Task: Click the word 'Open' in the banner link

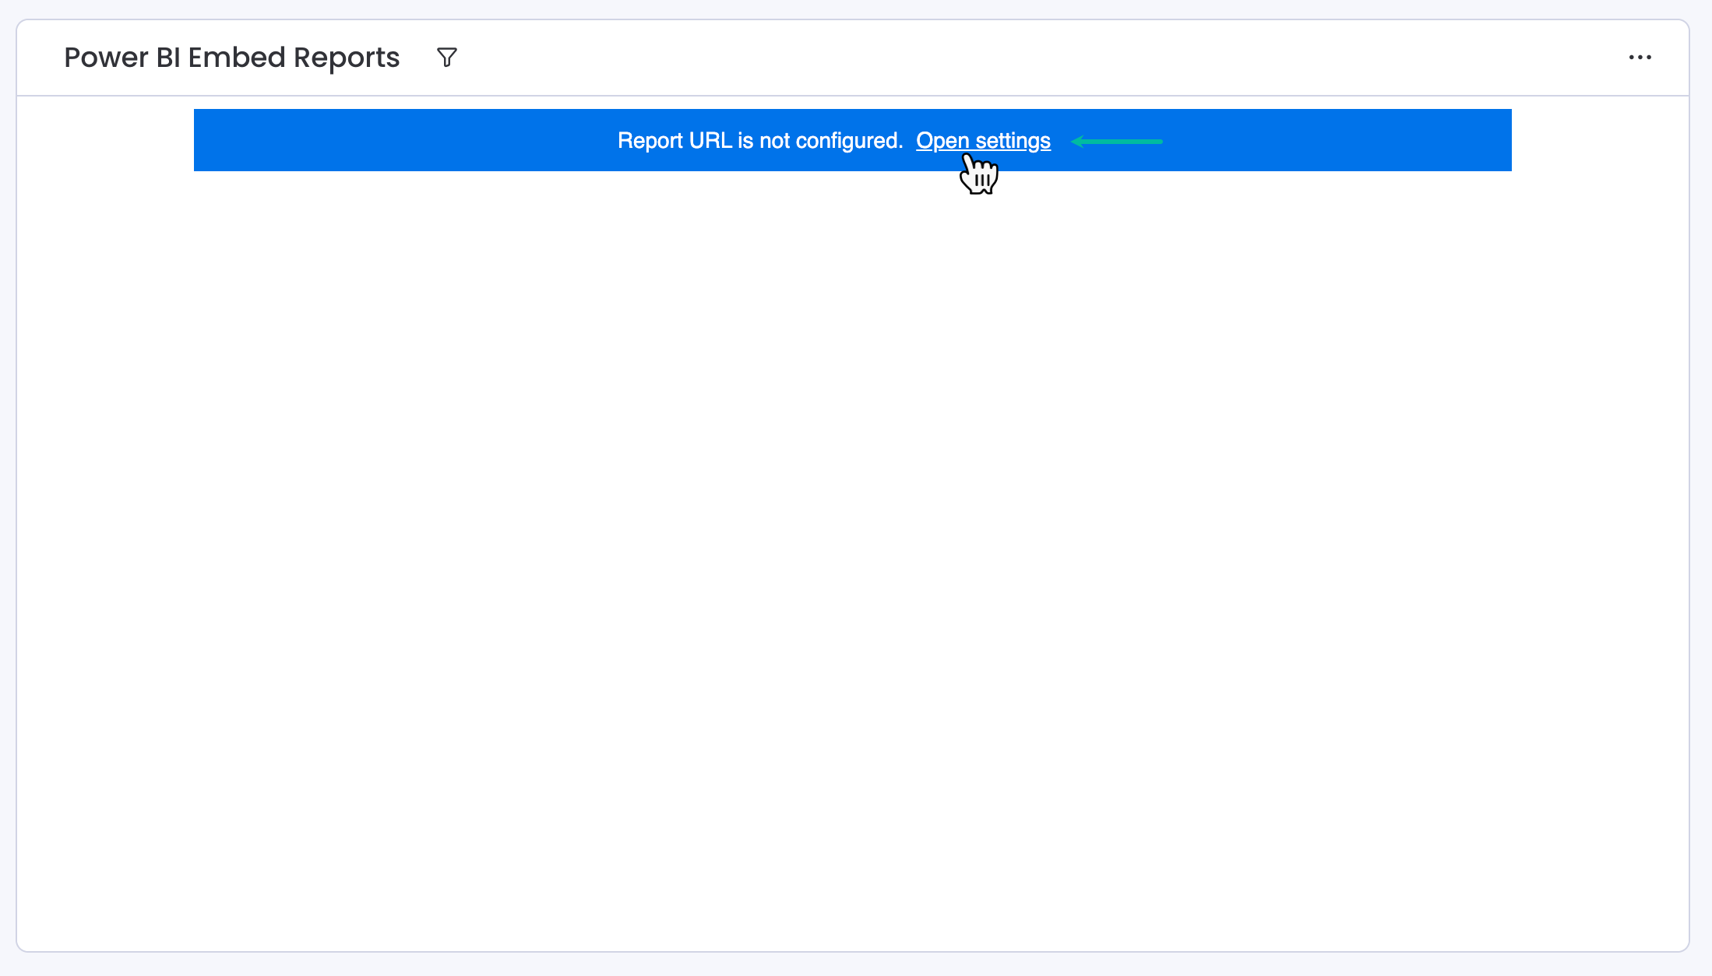Action: coord(942,141)
